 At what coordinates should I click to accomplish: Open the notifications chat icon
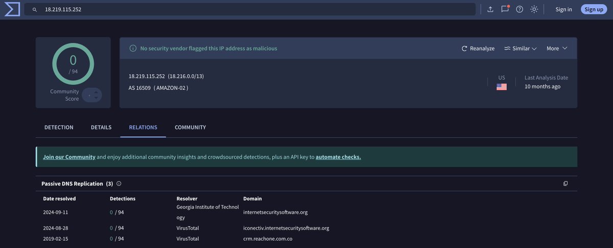[505, 9]
